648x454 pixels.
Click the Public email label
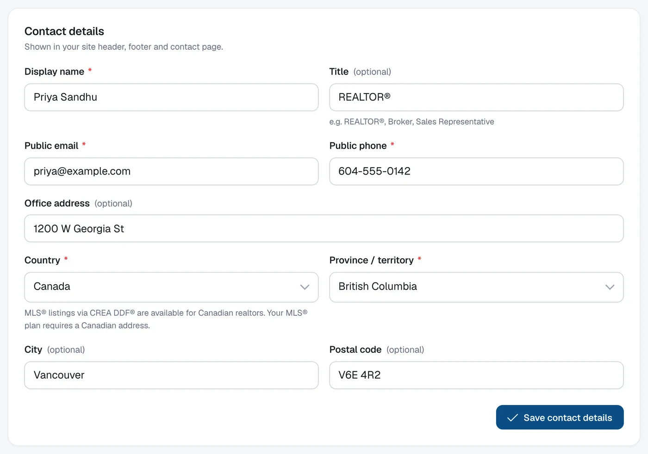coord(51,146)
